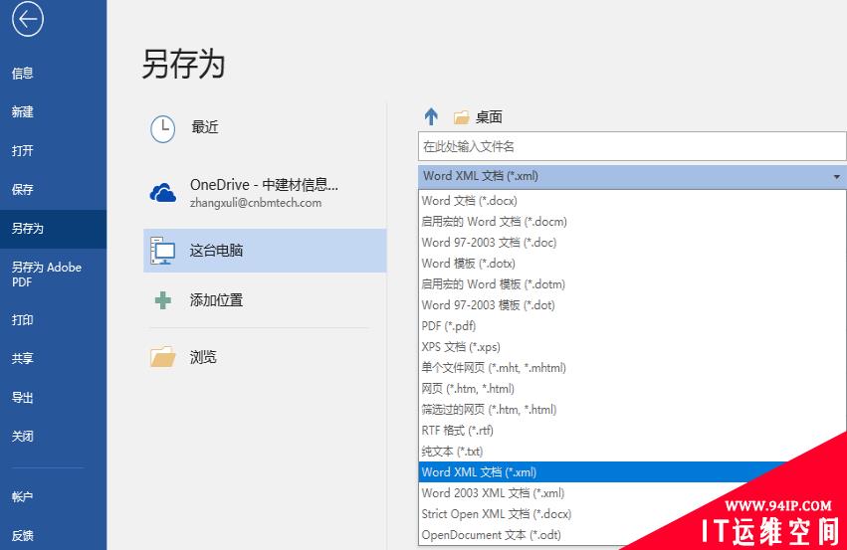
Task: Click the desktop folder icon beside 桌面
Action: tap(461, 117)
